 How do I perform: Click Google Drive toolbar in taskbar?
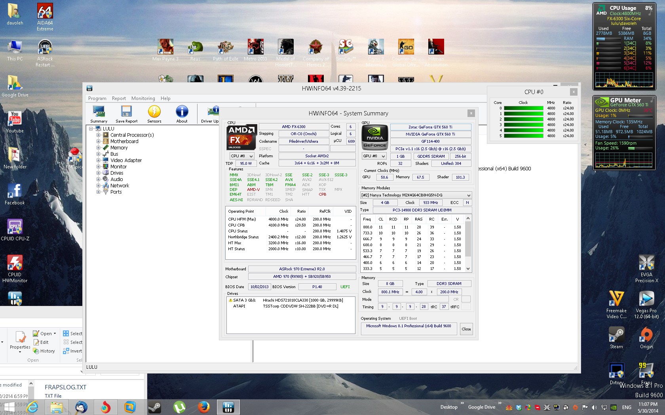coord(481,407)
